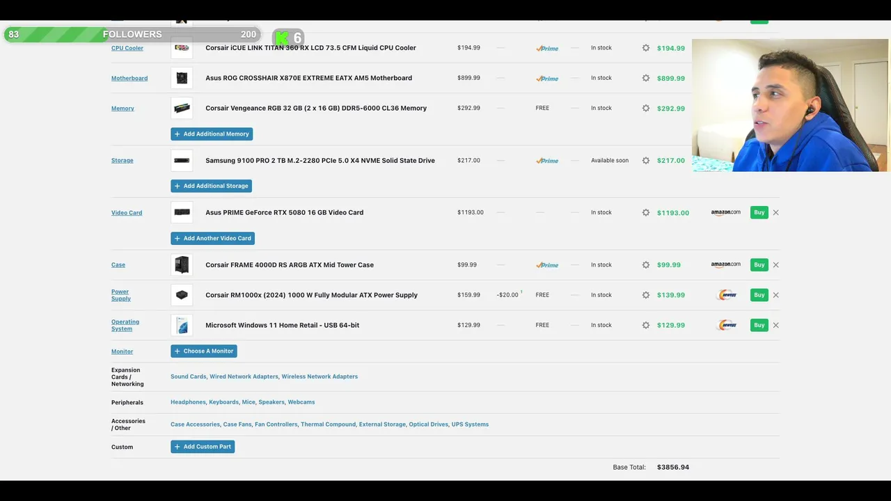Image resolution: width=891 pixels, height=501 pixels.
Task: Open the Corsair Vengeance memory thumbnail
Action: [x=182, y=108]
